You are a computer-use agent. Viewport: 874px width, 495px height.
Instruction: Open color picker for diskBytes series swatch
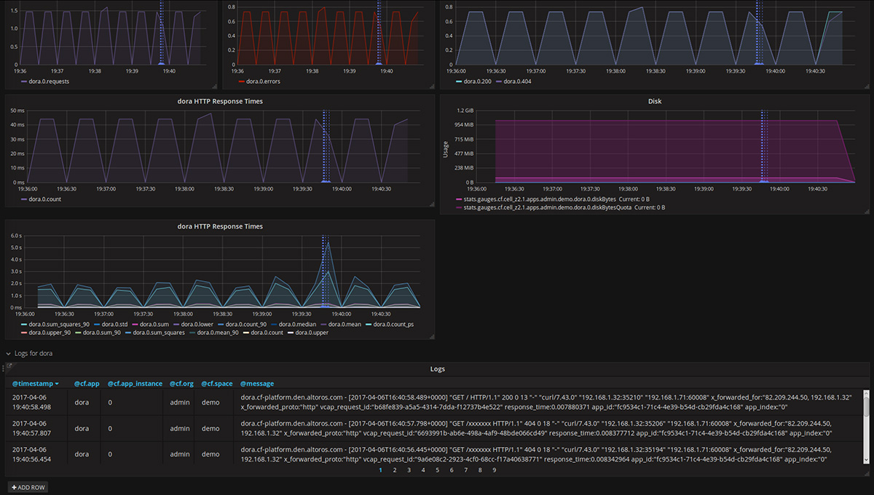point(459,199)
